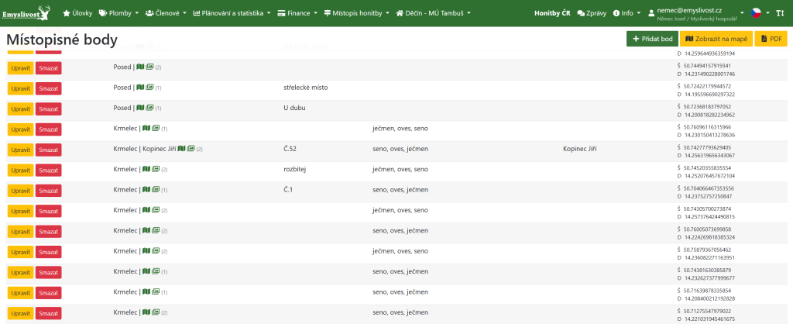This screenshot has height=324, width=793.
Task: Click the map icon in the 'rozbitej' row
Action: (x=146, y=169)
